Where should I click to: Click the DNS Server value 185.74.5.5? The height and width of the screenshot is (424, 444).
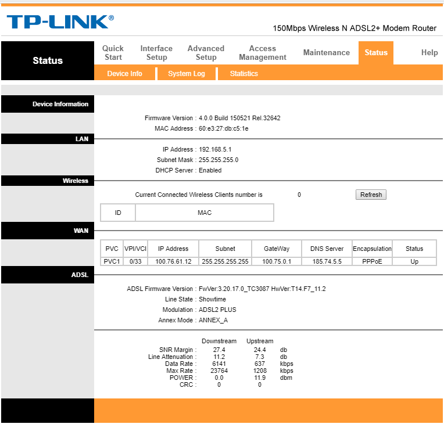[x=326, y=261]
